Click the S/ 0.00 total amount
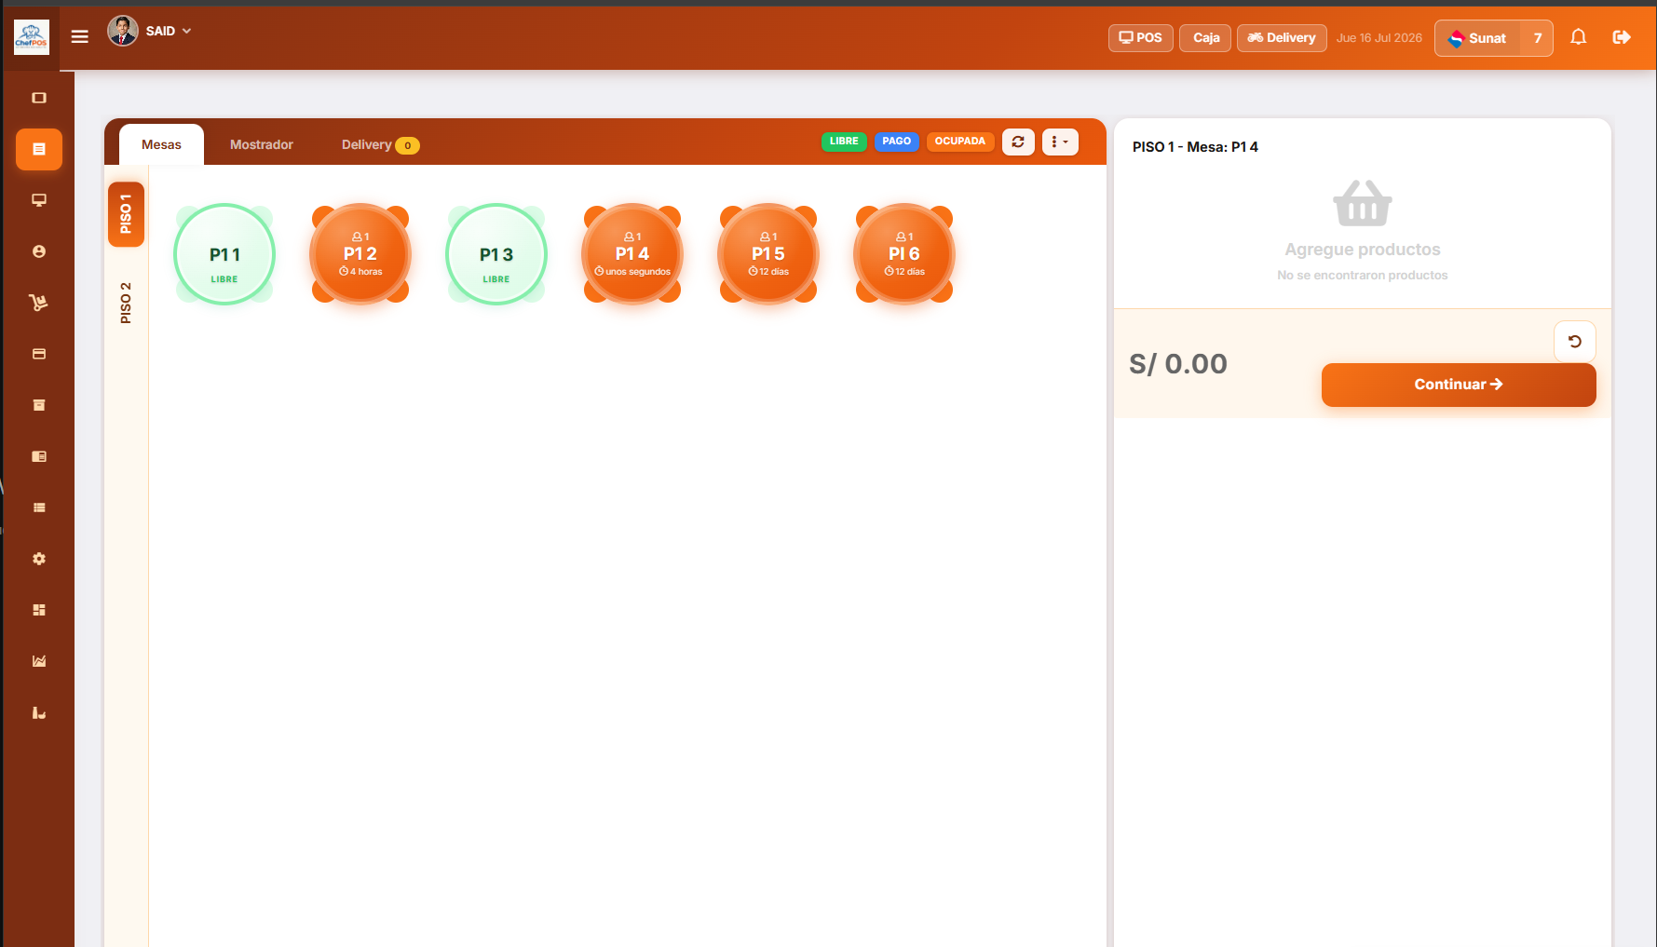 coord(1178,363)
